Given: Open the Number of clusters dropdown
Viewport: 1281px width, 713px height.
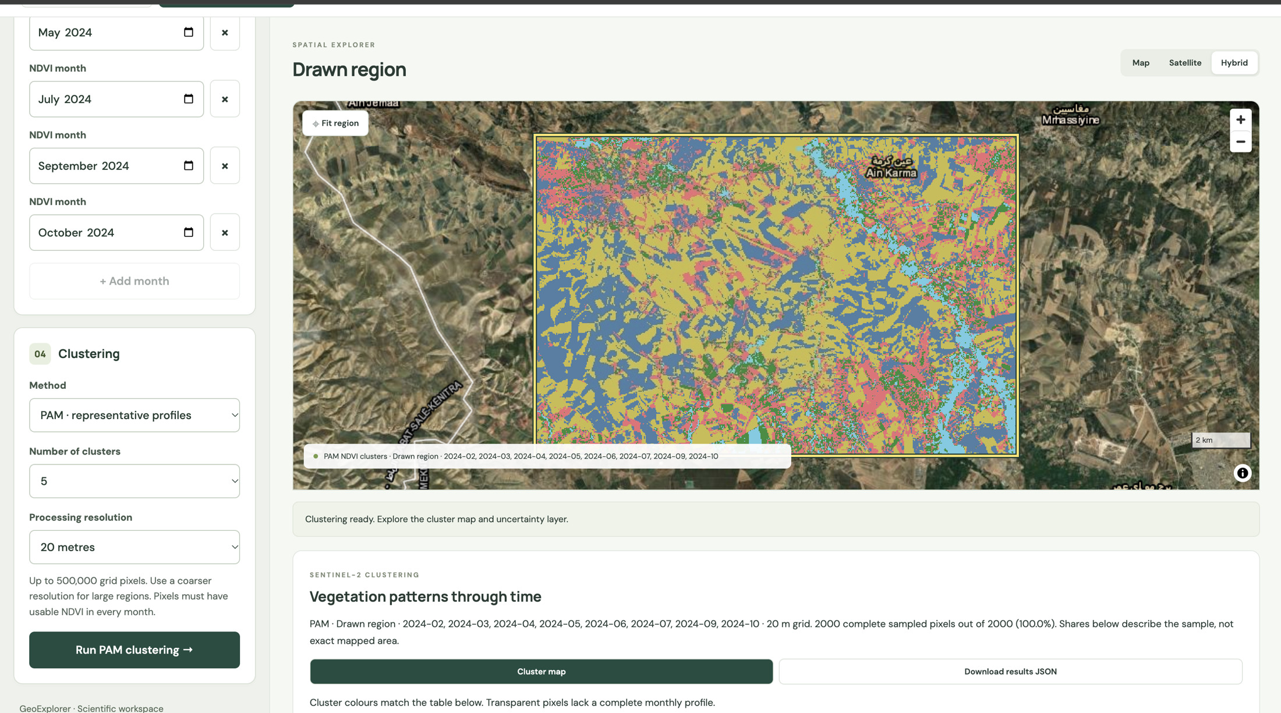Looking at the screenshot, I should point(135,481).
